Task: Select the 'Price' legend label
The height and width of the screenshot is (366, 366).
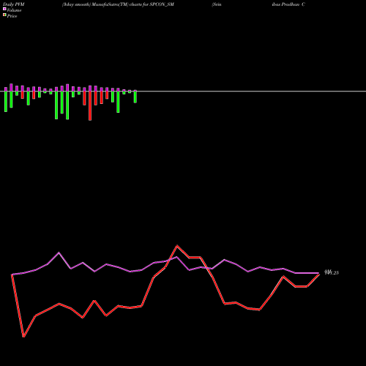Action: tap(12, 16)
